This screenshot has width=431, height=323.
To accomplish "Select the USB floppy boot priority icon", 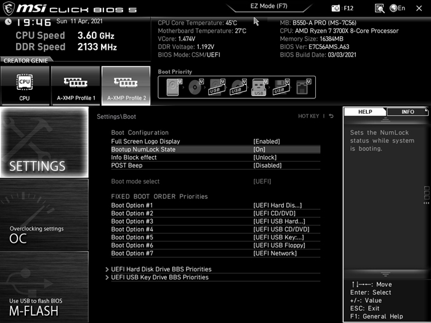I will (281, 87).
